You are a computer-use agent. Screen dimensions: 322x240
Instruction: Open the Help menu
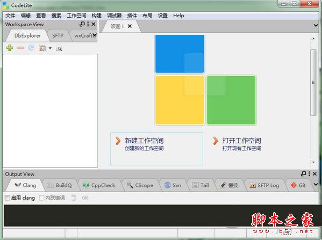point(178,16)
